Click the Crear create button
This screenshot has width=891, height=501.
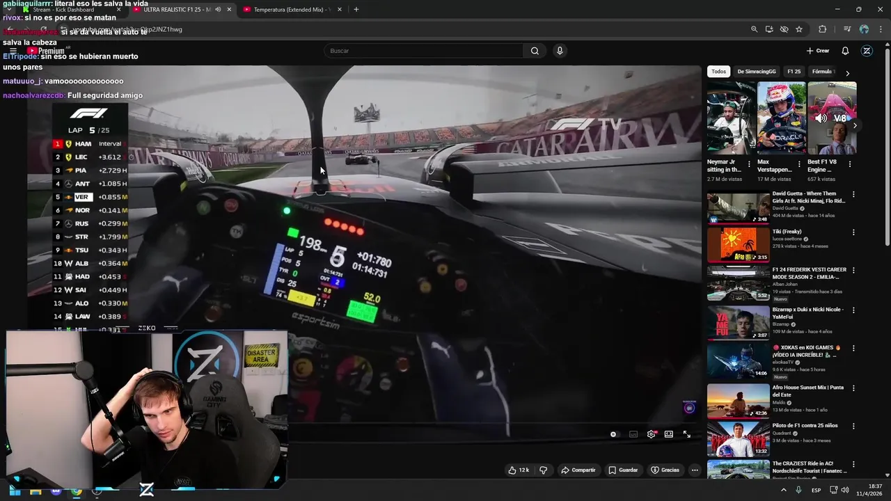818,51
